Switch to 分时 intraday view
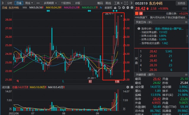The height and width of the screenshot is (115, 189). coord(10,3)
